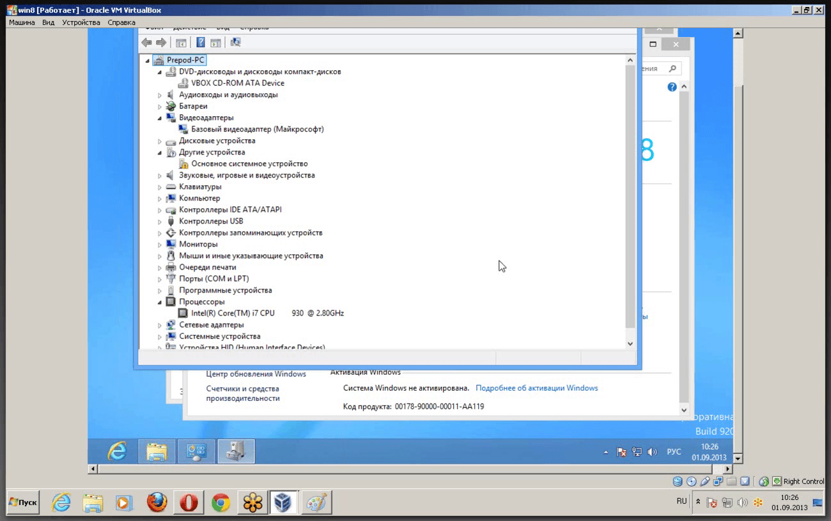Open Центр обновления Windows link
This screenshot has width=831, height=521.
[256, 374]
